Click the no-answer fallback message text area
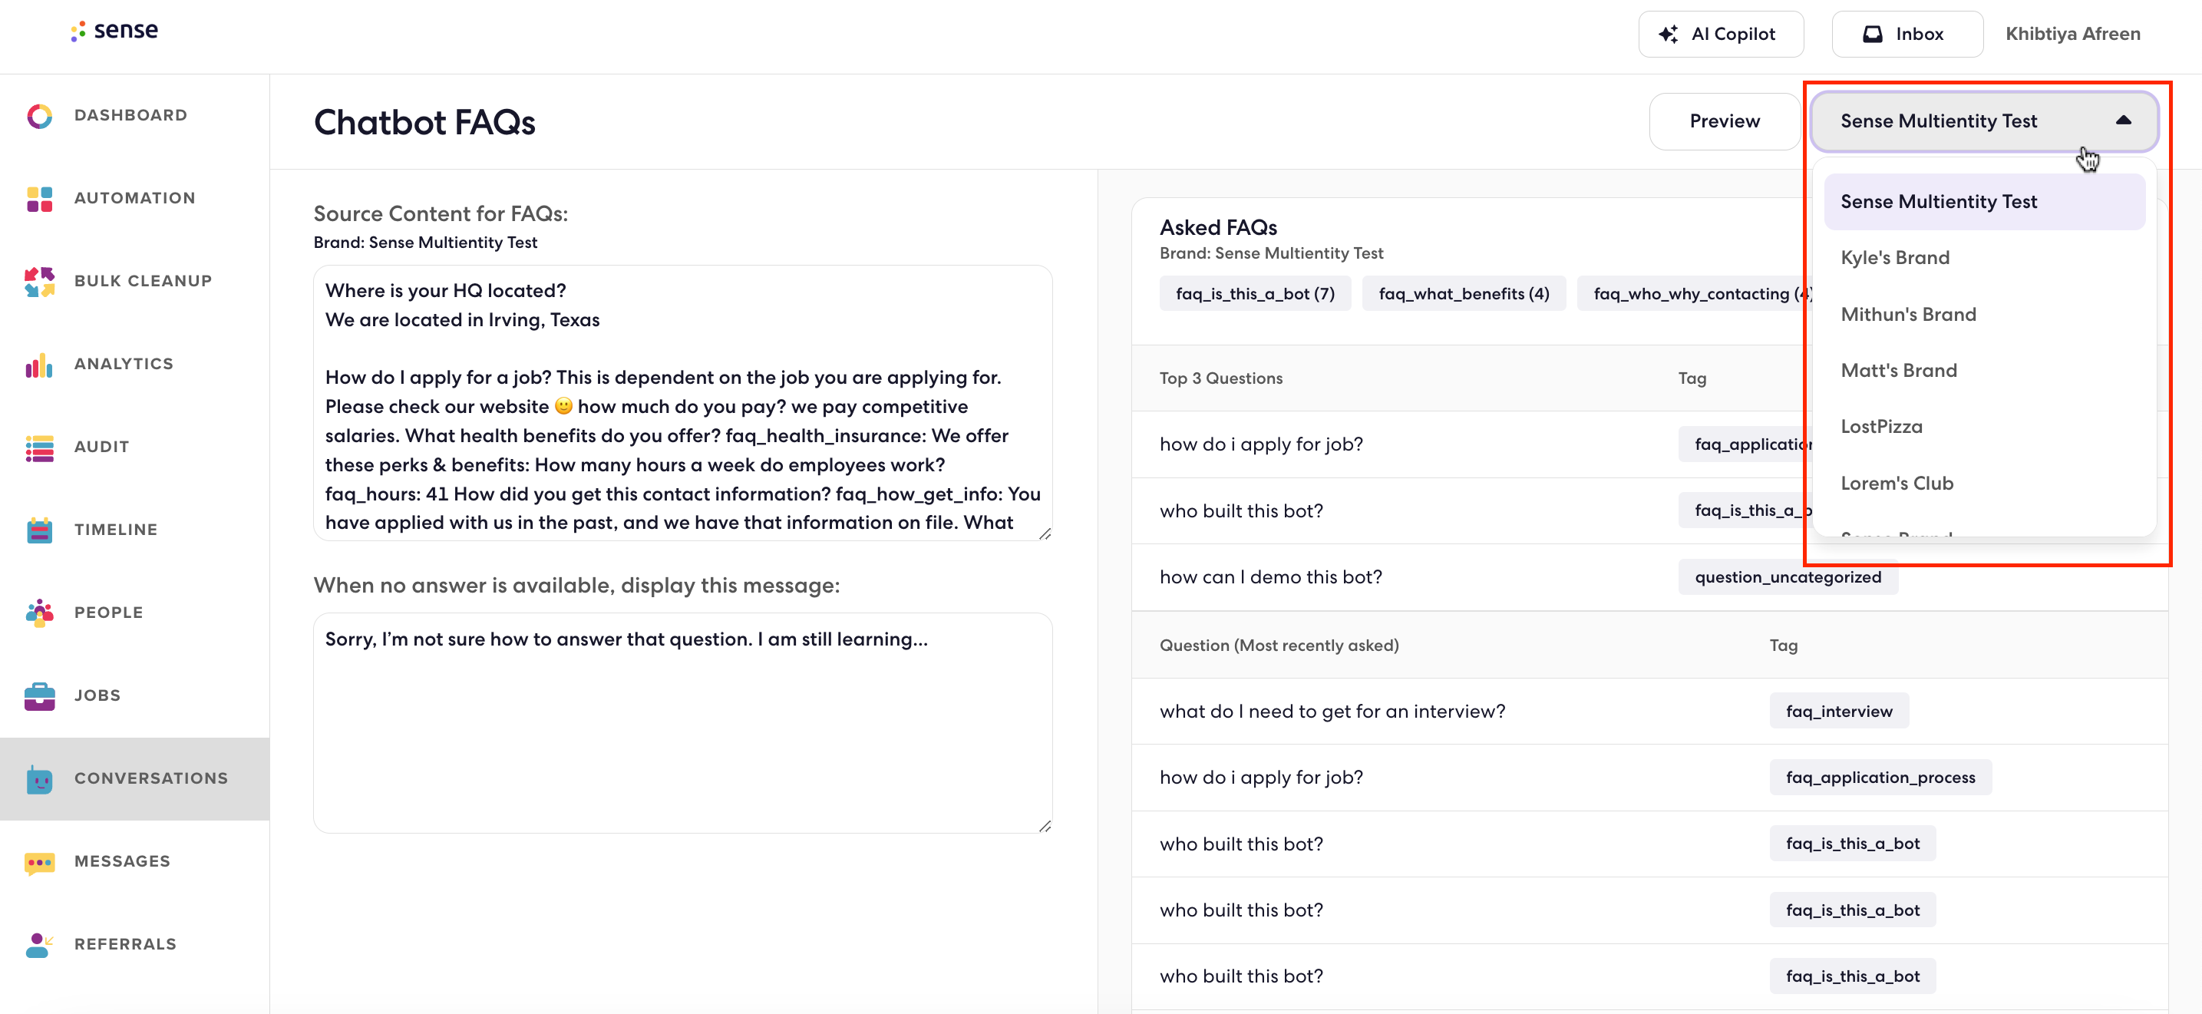Image resolution: width=2202 pixels, height=1014 pixels. 682,723
